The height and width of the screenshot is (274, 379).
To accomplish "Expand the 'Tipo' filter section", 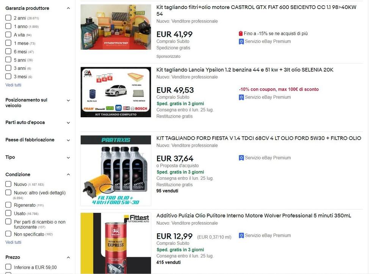I will 68,157.
